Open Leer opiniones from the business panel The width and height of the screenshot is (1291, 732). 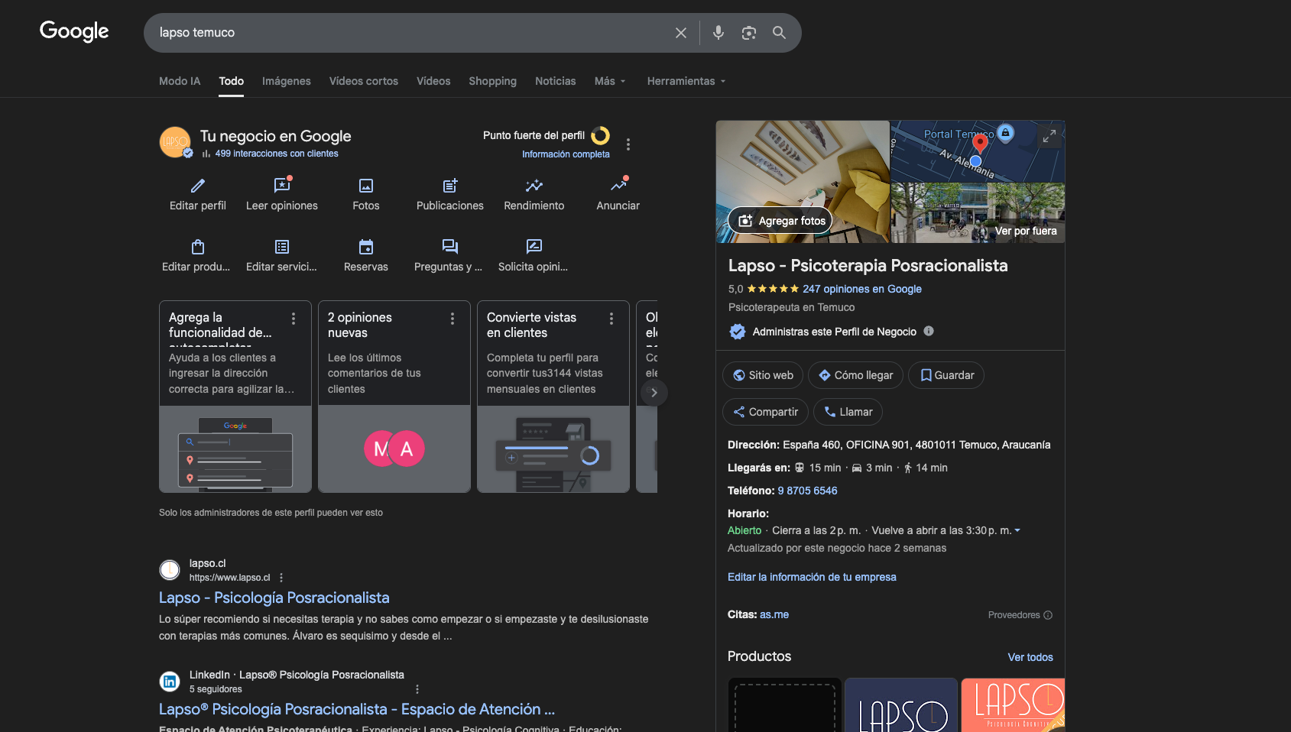coord(281,186)
